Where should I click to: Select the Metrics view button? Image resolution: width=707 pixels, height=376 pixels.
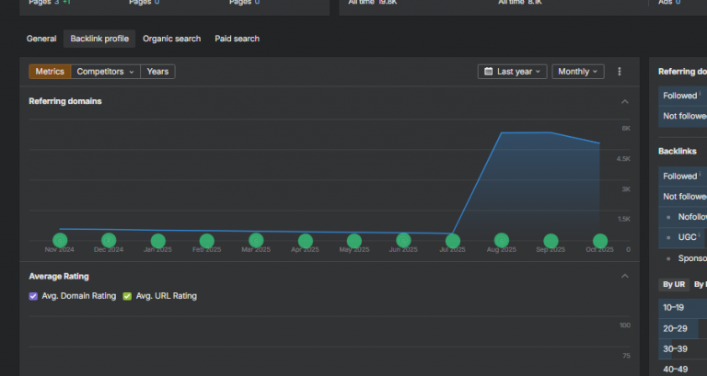coord(50,72)
